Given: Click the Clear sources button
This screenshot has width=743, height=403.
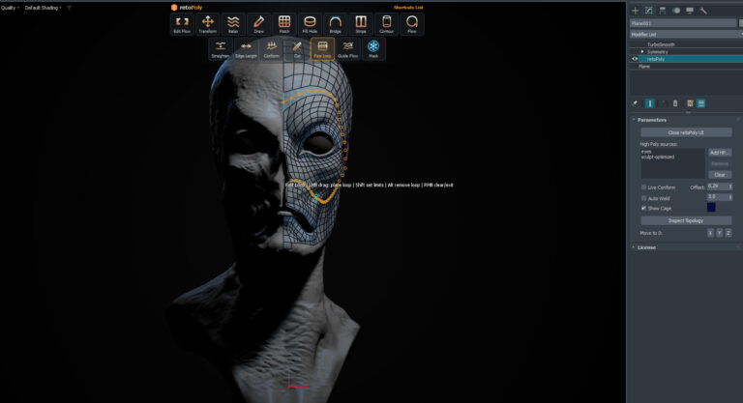Looking at the screenshot, I should point(720,175).
